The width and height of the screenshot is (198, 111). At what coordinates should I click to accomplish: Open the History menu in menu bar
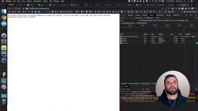[x=29, y=1]
